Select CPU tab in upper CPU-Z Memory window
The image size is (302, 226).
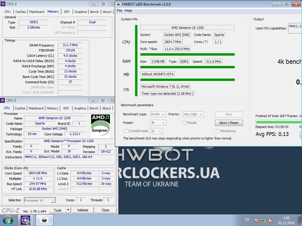[x=7, y=12]
